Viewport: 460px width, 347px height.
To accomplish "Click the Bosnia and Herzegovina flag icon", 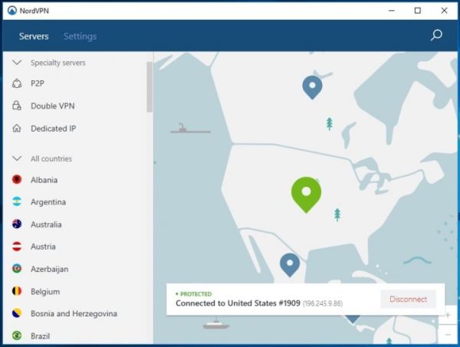I will (17, 313).
